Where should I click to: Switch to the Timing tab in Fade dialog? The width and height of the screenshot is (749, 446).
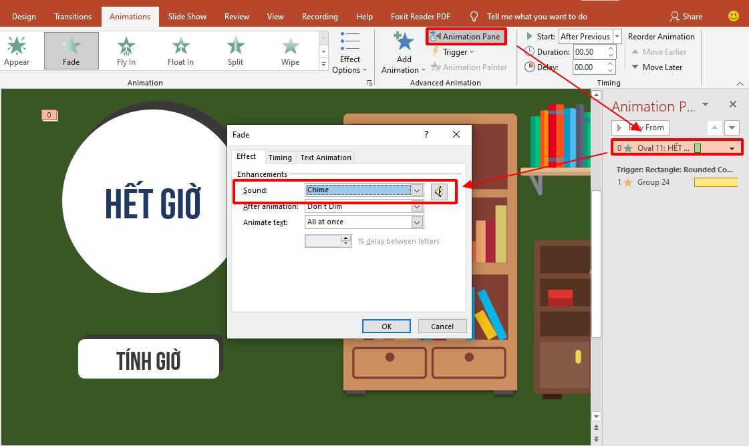coord(280,157)
